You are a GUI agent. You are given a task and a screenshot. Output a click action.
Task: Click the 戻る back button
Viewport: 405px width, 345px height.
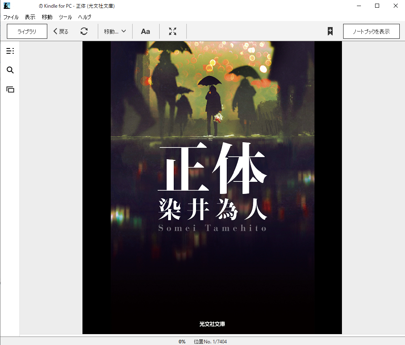(x=61, y=32)
